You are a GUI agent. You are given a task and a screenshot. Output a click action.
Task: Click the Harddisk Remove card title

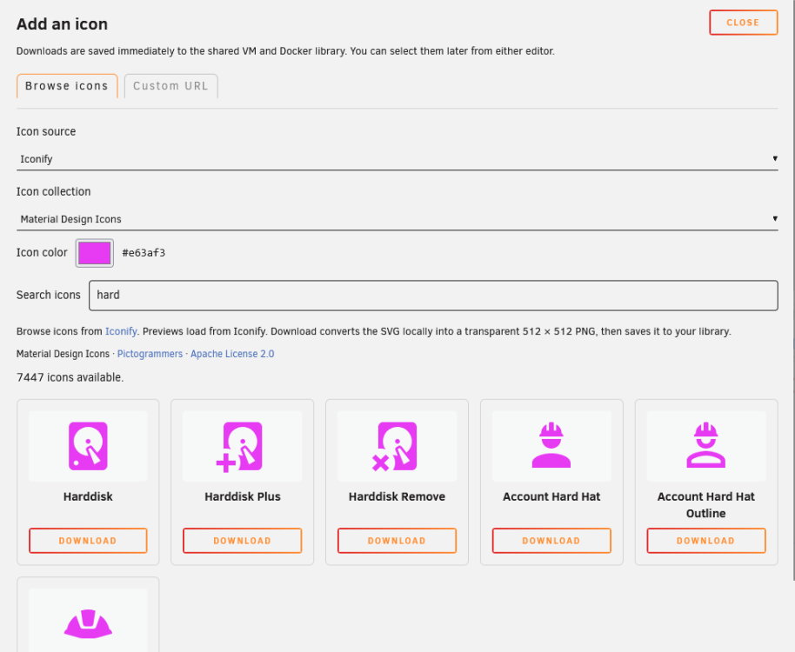[397, 496]
